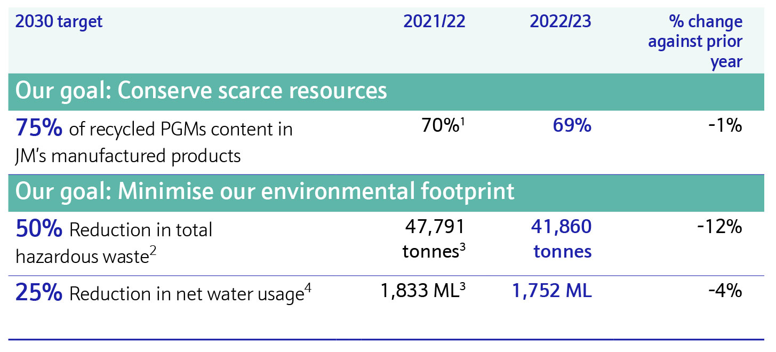Select the 2021/22 column header

(x=434, y=22)
